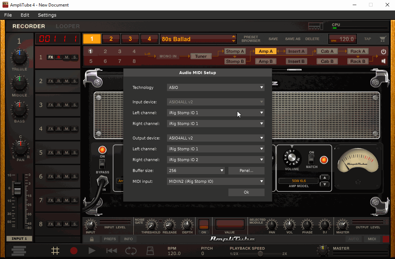Click the speaker mute icon in chain
This screenshot has height=259, width=395.
(x=383, y=61)
